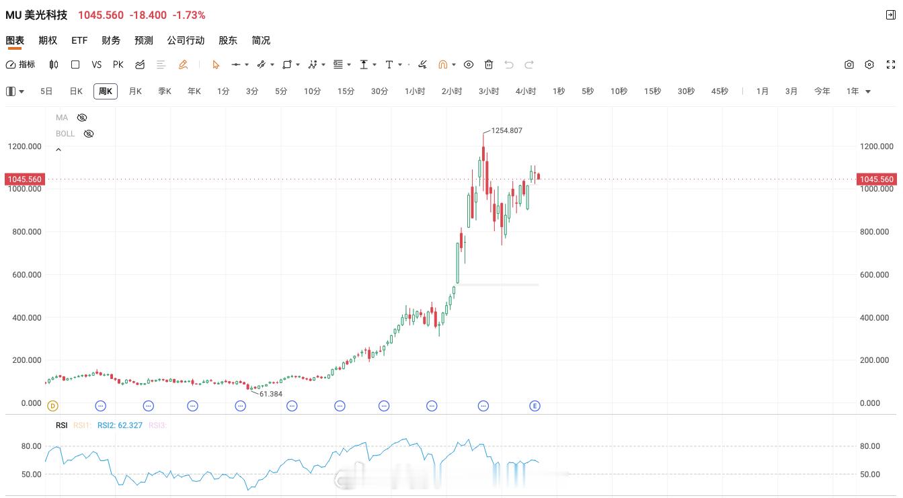This screenshot has width=903, height=498.
Task: Click the 1254.807 high price label
Action: pos(507,130)
